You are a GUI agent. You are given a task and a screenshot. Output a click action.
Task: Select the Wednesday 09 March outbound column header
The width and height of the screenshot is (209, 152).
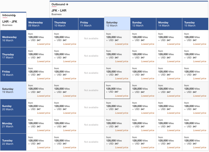[39, 24]
